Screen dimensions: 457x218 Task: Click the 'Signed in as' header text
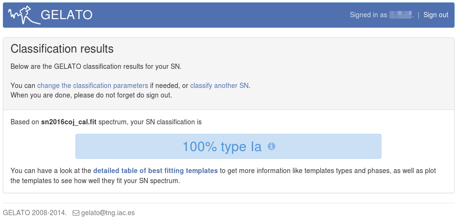coord(368,15)
